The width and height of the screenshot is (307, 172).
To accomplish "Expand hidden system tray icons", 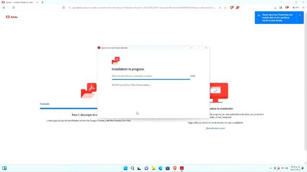I will click(x=271, y=168).
